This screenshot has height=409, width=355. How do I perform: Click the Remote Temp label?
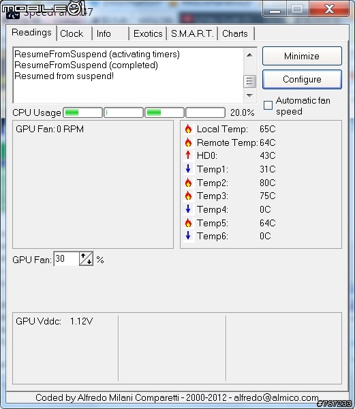(227, 142)
